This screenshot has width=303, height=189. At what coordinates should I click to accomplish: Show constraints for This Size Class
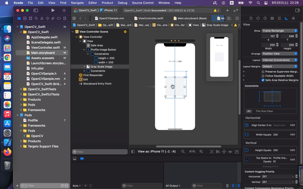pyautogui.click(x=264, y=111)
